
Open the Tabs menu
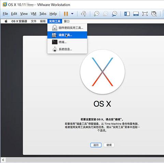click(43, 14)
